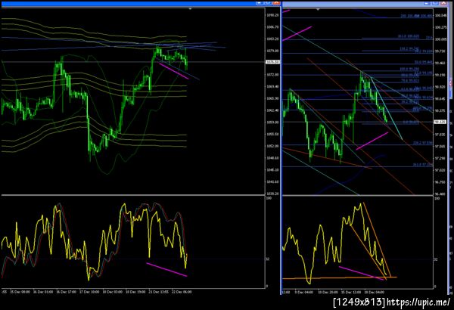Click the '15 Dec 12:00' time label in the right chart
The width and height of the screenshot is (454, 310).
(350, 292)
